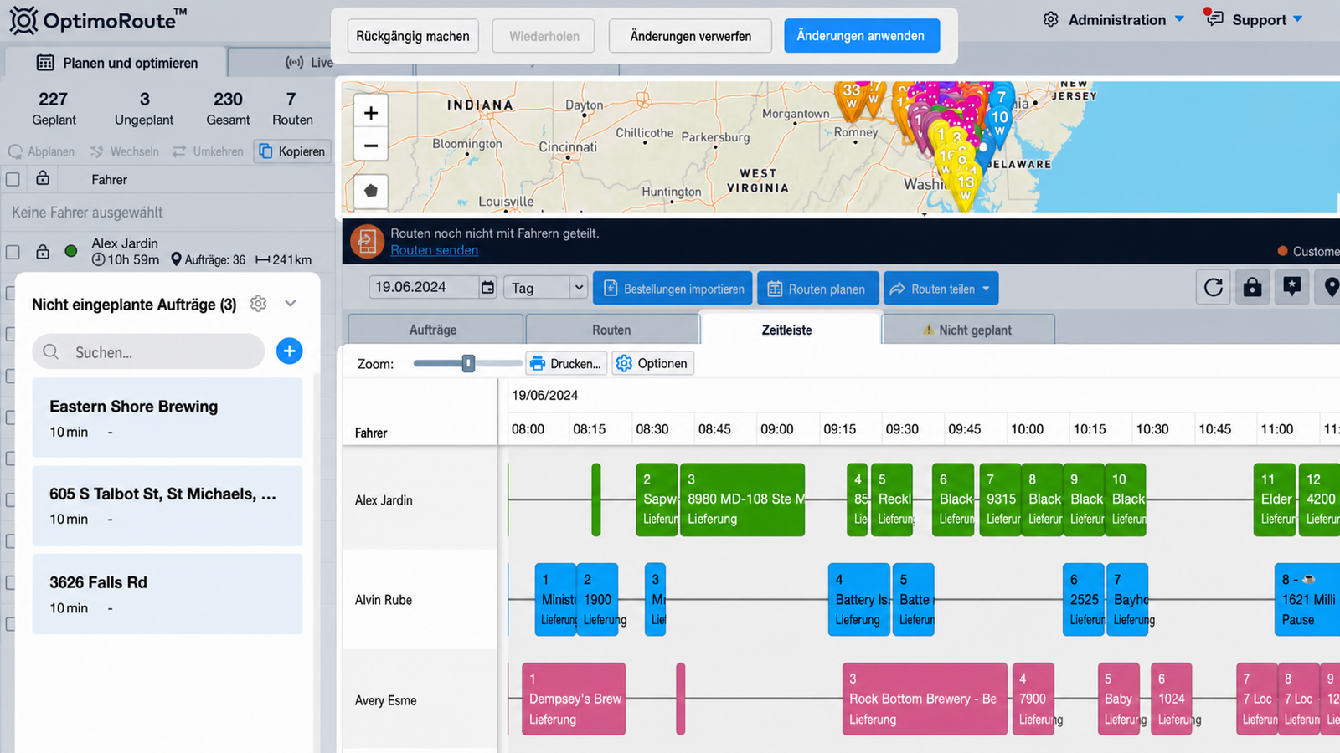The width and height of the screenshot is (1340, 753).
Task: Click the Routen planen button
Action: (817, 289)
